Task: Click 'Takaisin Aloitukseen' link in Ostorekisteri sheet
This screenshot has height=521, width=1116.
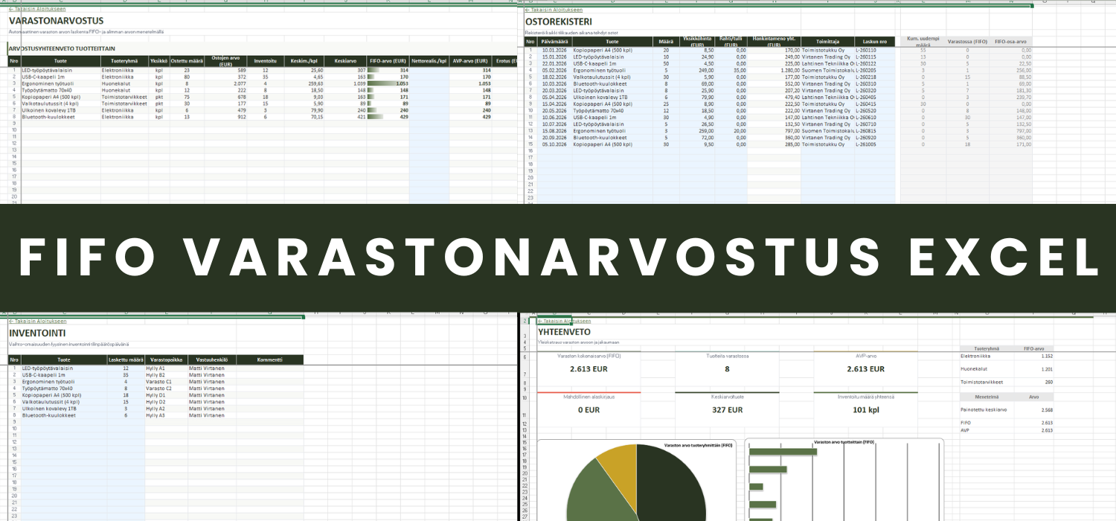Action: tap(554, 10)
